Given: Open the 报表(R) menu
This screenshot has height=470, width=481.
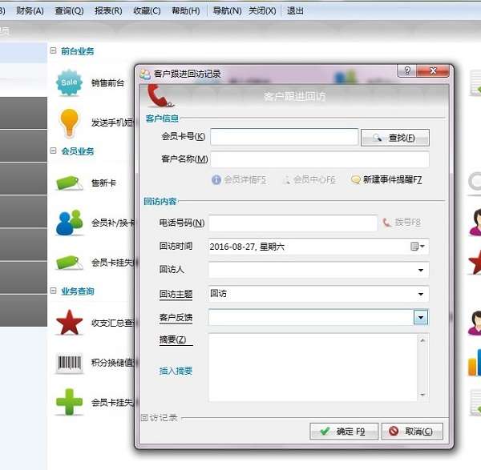Looking at the screenshot, I should (x=108, y=11).
